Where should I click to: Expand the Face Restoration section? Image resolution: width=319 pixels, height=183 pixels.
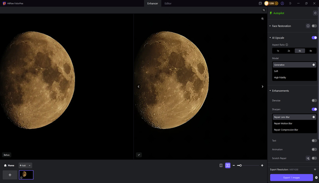point(270,26)
